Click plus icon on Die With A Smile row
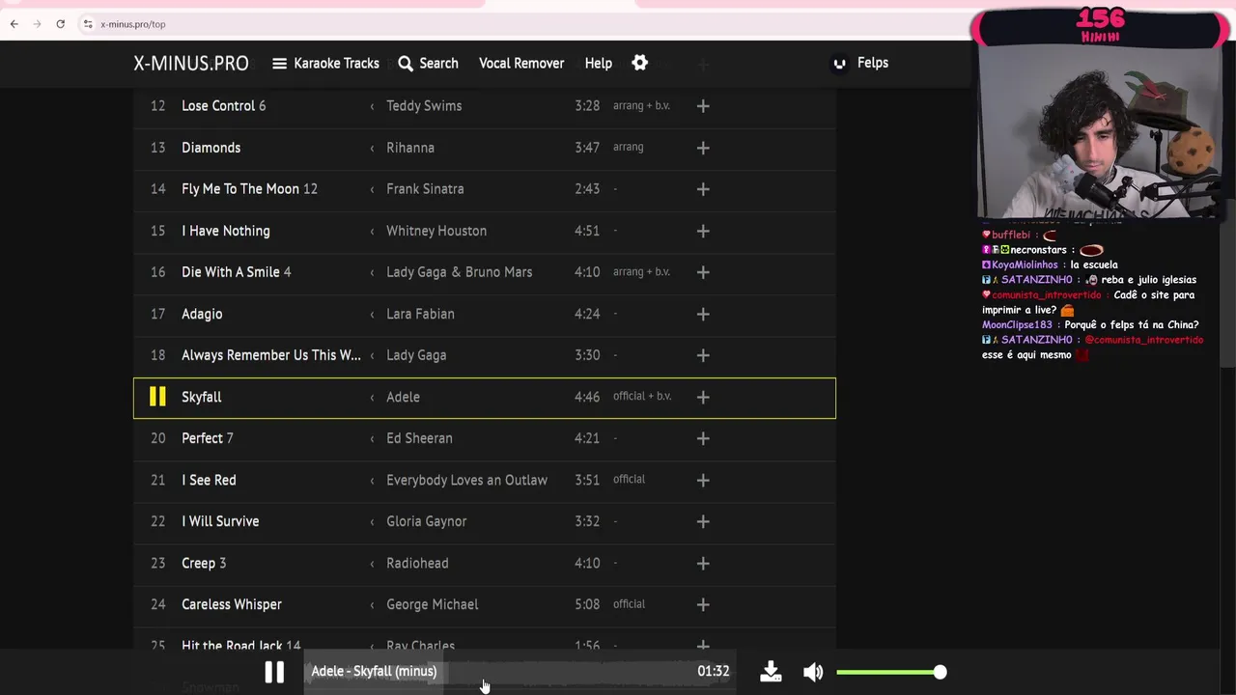Screen dimensions: 1236x695 [x=703, y=272]
